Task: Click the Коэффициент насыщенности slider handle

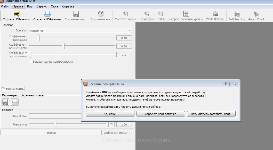Action: click(x=63, y=46)
